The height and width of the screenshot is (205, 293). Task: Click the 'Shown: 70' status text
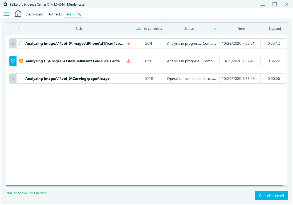25,193
